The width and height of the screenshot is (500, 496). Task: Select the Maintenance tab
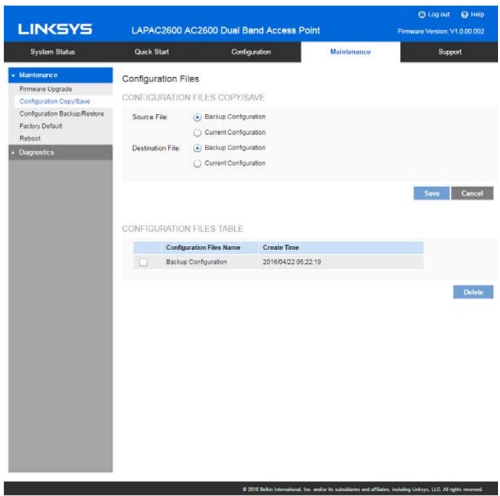tap(350, 52)
